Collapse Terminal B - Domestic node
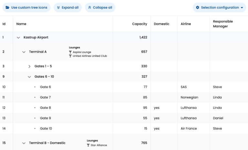 coord(24,143)
